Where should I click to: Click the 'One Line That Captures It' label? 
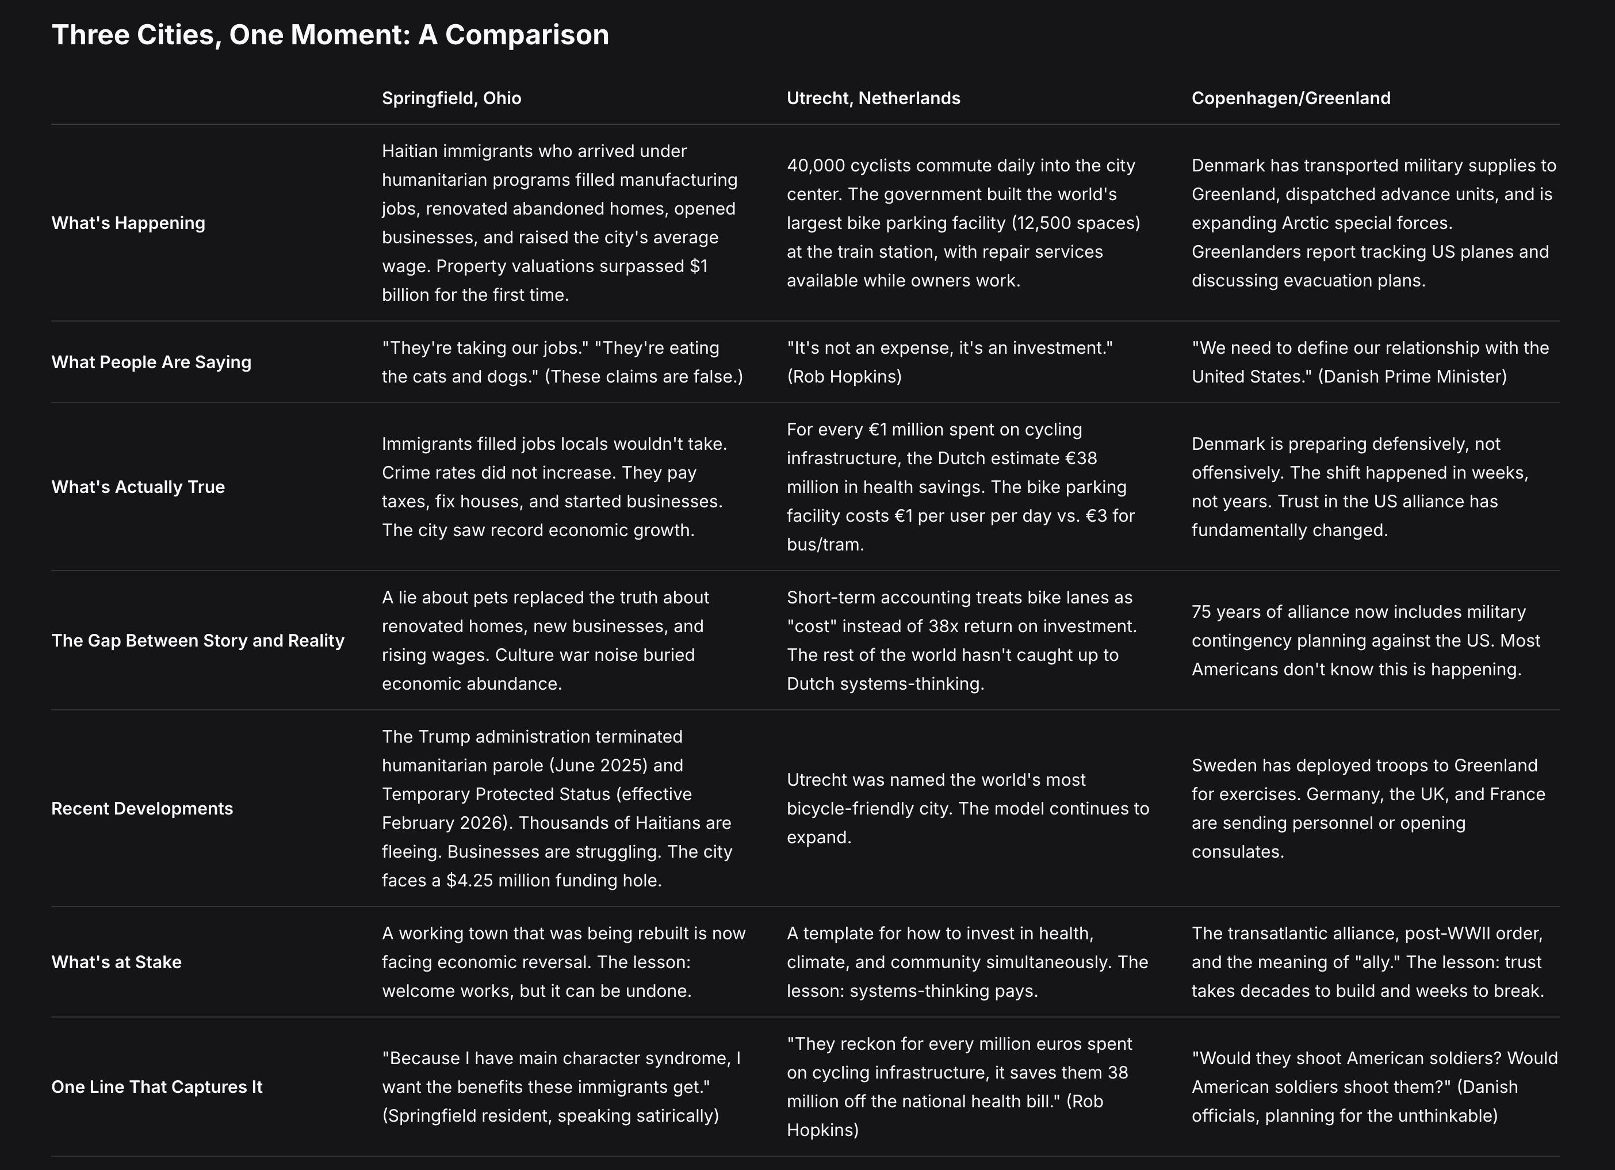point(156,1087)
